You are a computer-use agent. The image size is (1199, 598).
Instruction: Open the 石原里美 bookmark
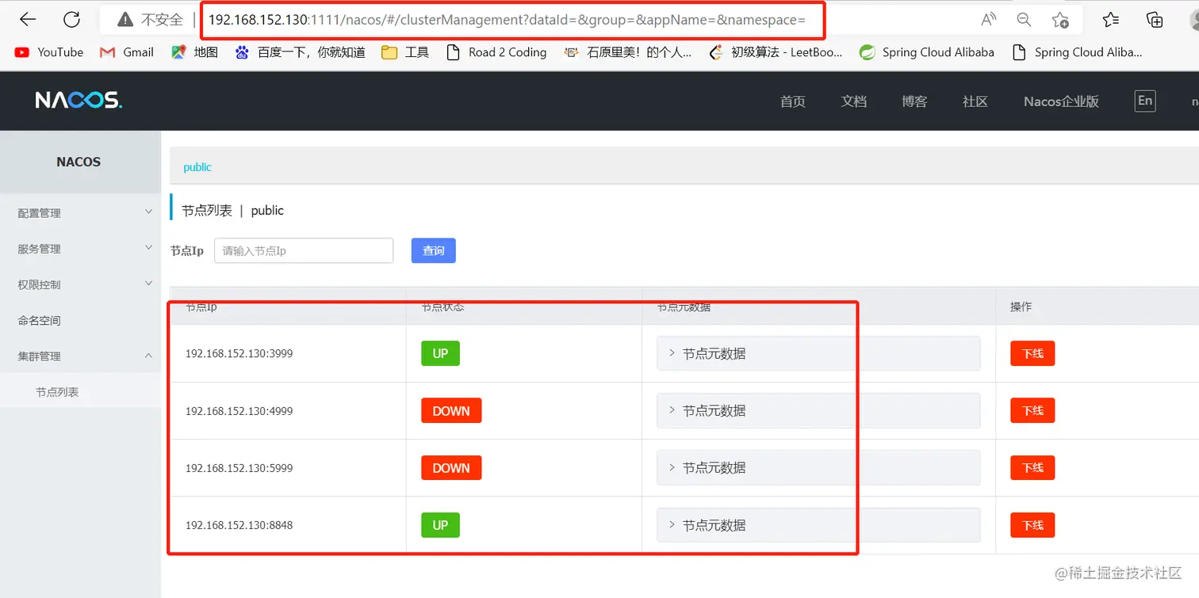[x=627, y=52]
